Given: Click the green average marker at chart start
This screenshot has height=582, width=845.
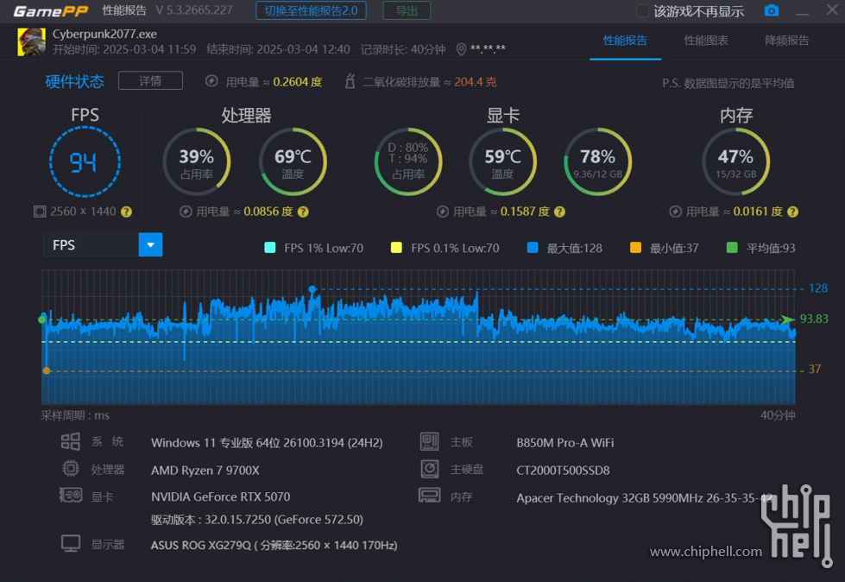Looking at the screenshot, I should coord(42,320).
